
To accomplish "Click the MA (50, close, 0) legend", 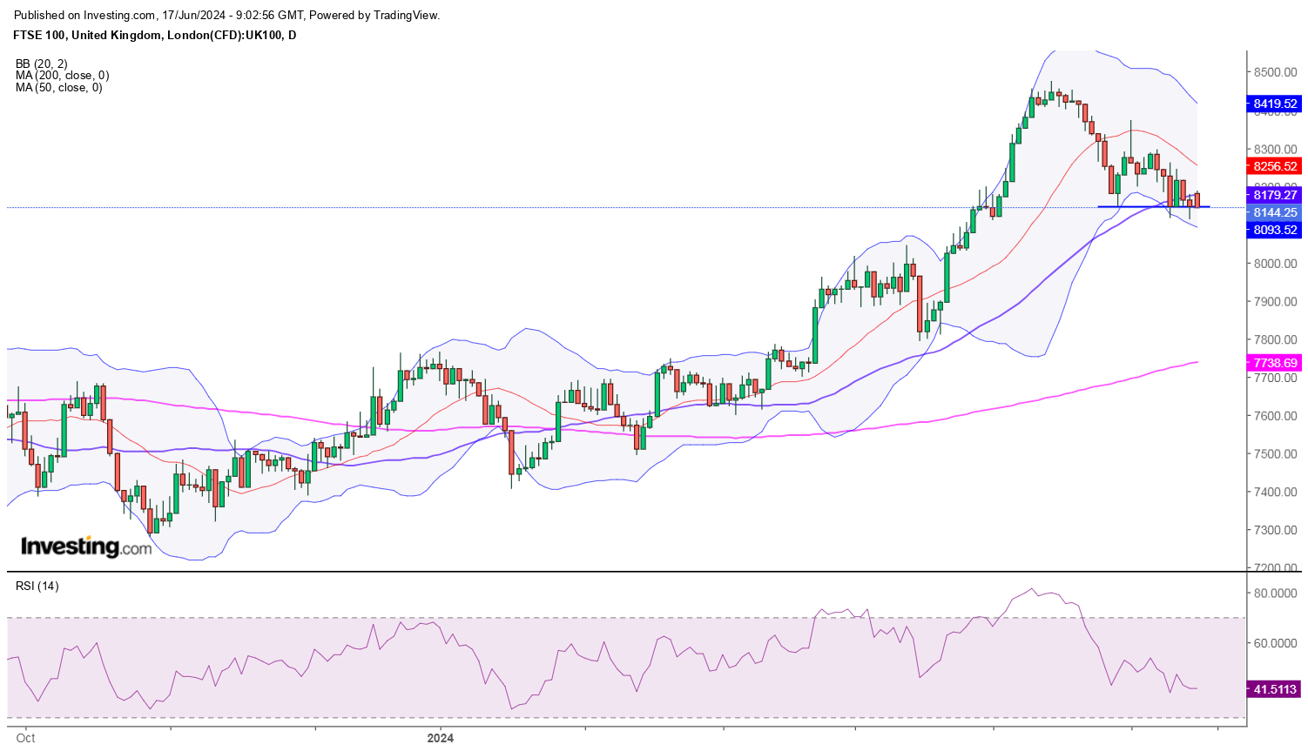I will (58, 87).
